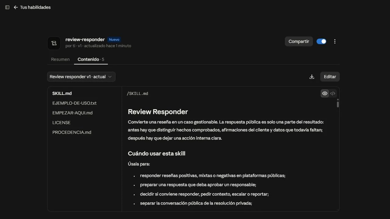Click the Cuándo usar esta skill heading
The width and height of the screenshot is (390, 219).
click(x=157, y=153)
